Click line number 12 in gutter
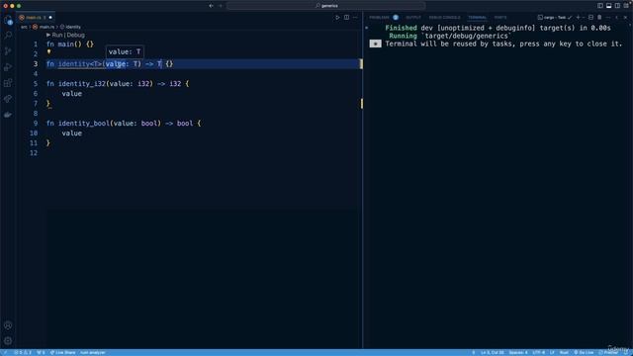Image resolution: width=633 pixels, height=356 pixels. point(34,153)
